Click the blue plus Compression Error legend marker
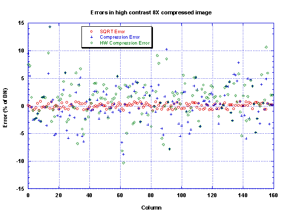 pyautogui.click(x=91, y=37)
